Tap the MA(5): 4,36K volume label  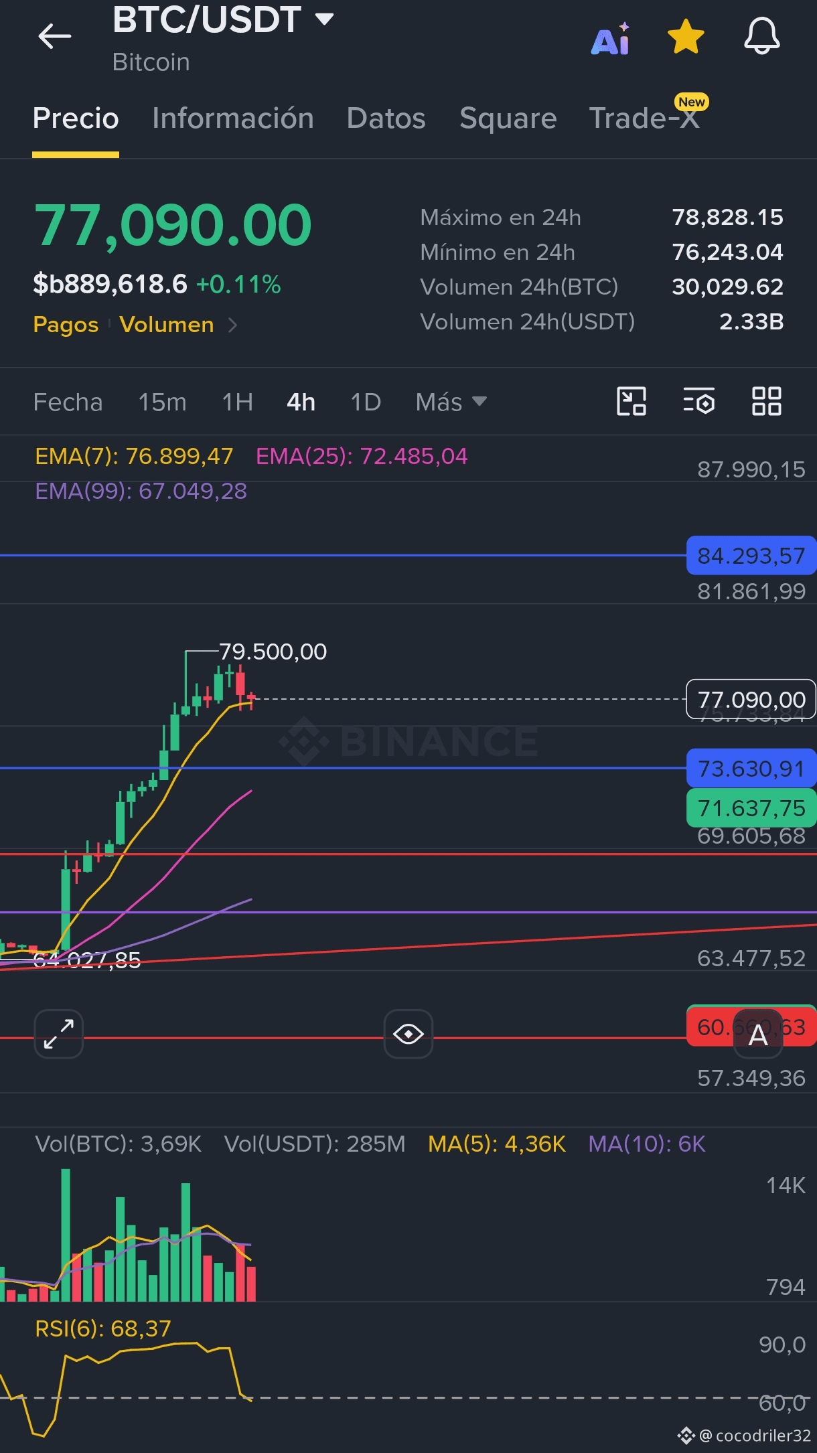[497, 1144]
